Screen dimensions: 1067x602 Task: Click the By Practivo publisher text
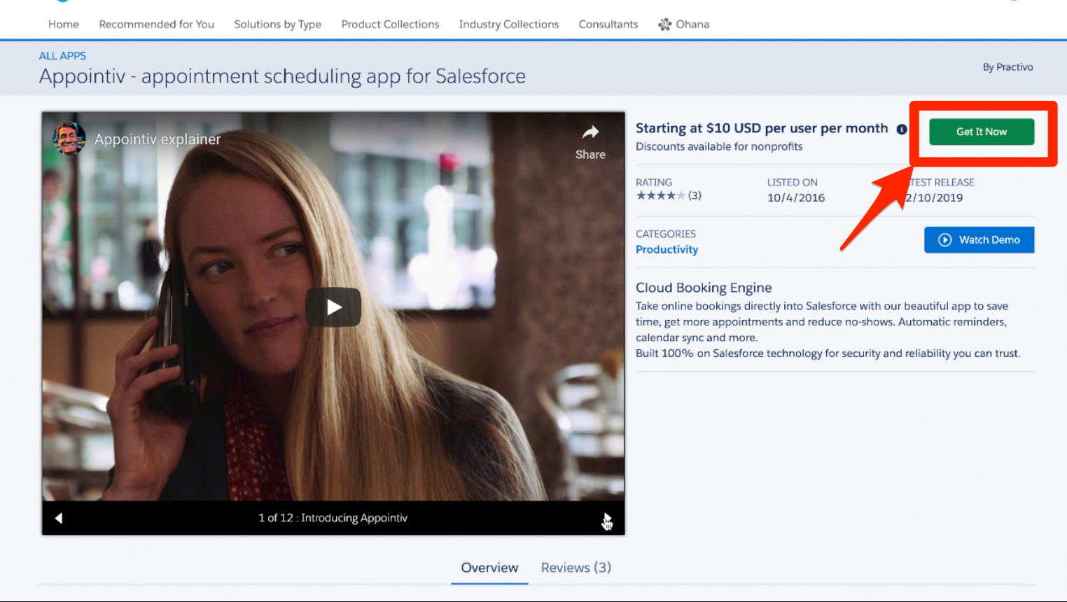pyautogui.click(x=1007, y=67)
